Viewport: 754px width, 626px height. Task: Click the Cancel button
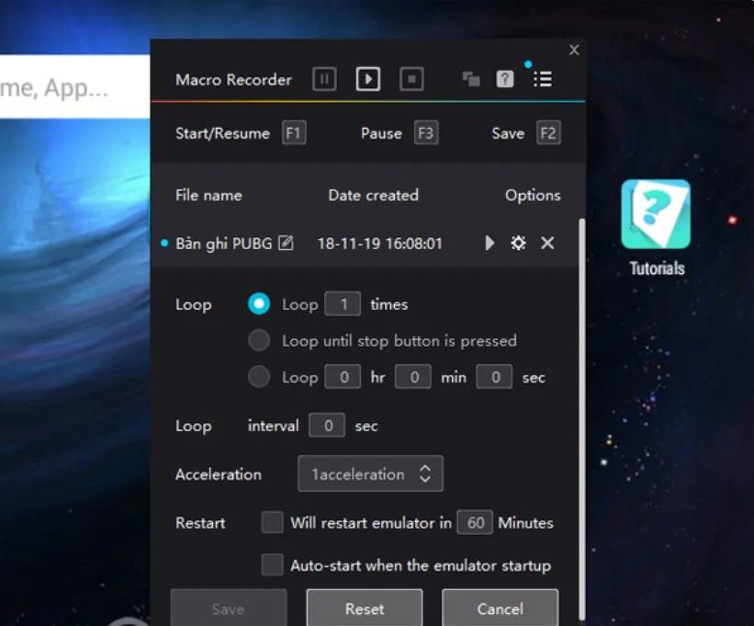[500, 609]
